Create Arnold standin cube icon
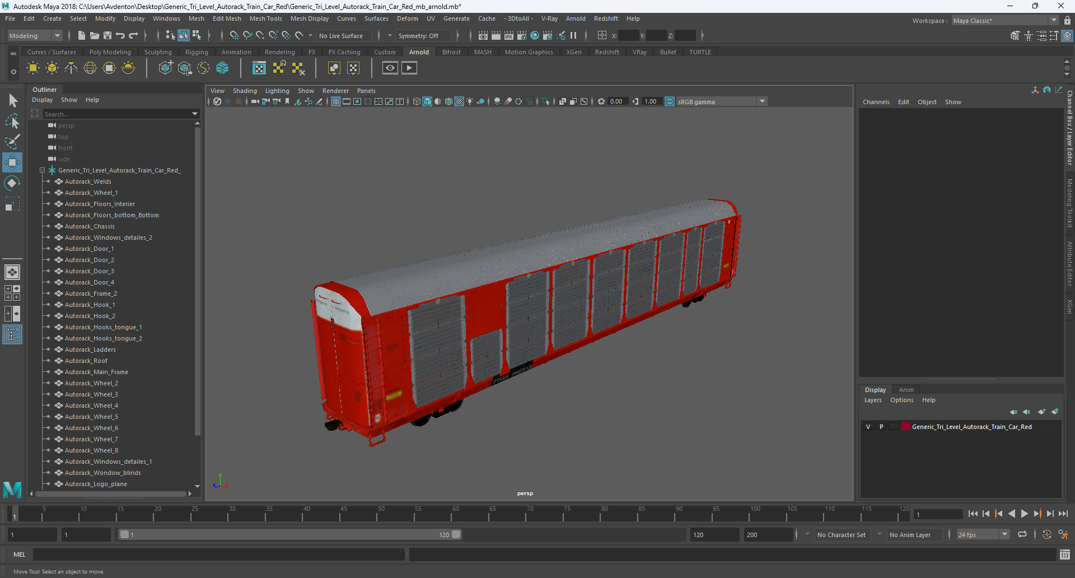The width and height of the screenshot is (1075, 578). click(166, 68)
